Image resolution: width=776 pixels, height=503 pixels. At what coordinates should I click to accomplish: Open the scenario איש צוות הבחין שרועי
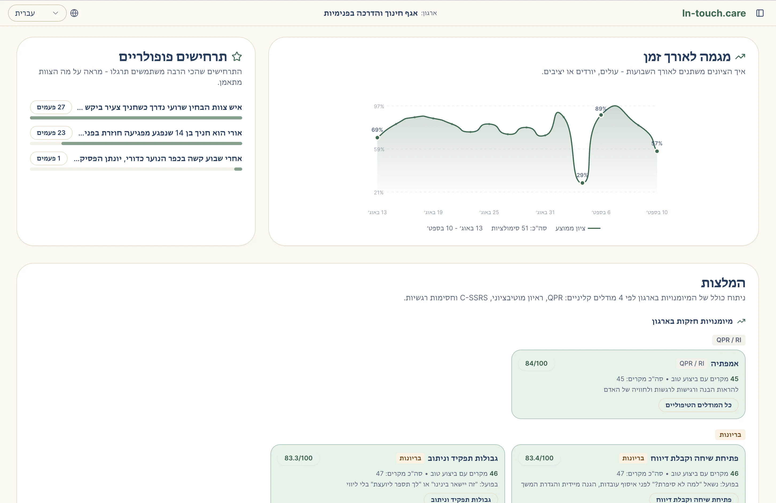pyautogui.click(x=159, y=107)
